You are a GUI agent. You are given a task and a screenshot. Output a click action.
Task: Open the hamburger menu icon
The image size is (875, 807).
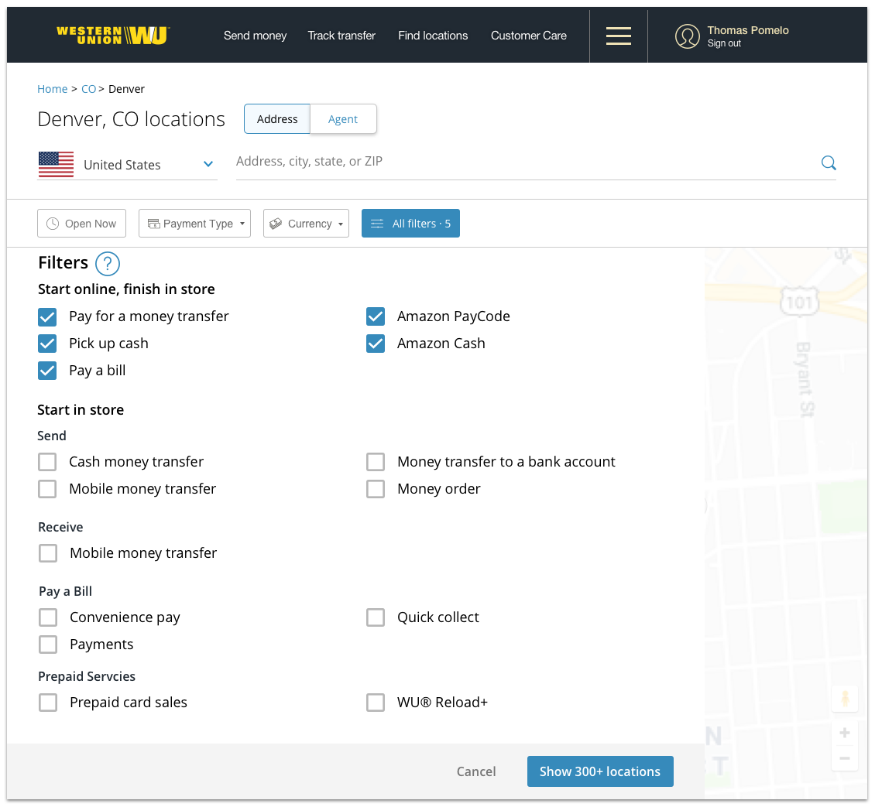[x=618, y=36]
